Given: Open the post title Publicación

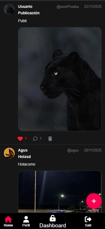Looking at the screenshot, I should click(29, 13).
